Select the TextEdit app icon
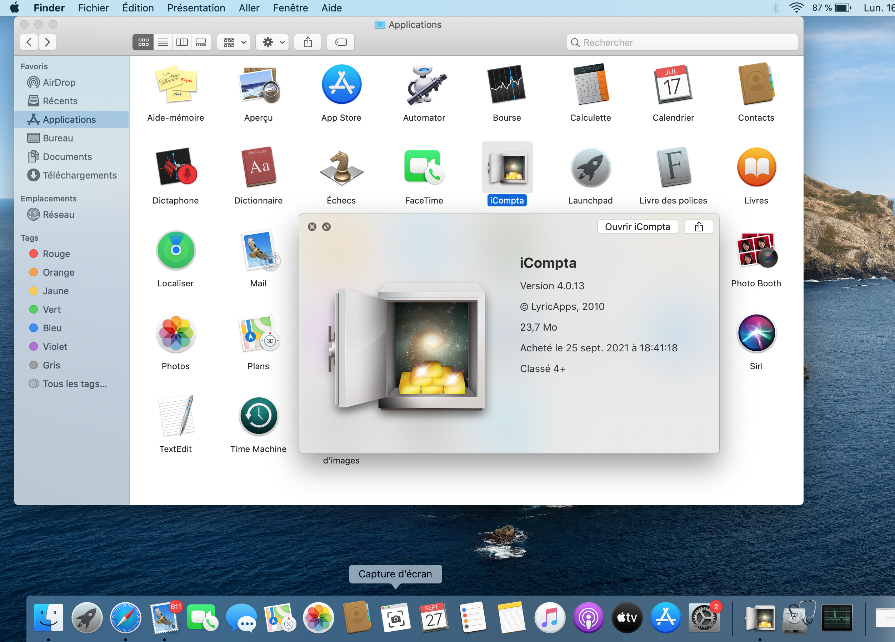This screenshot has width=895, height=642. point(176,416)
